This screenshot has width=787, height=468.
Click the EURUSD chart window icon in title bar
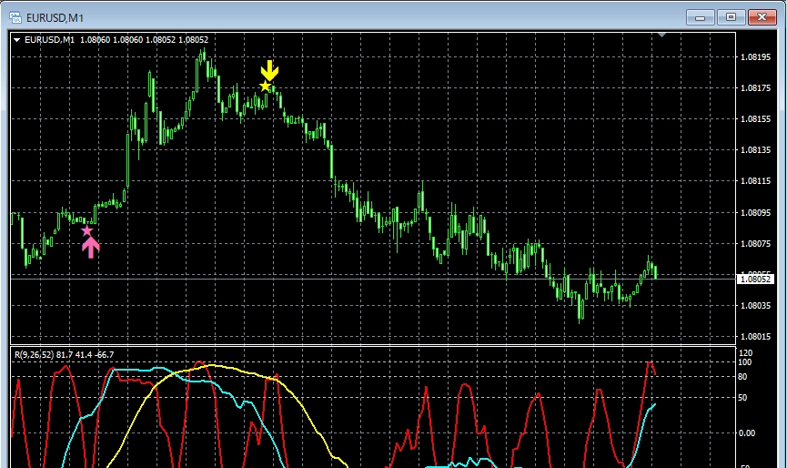15,16
